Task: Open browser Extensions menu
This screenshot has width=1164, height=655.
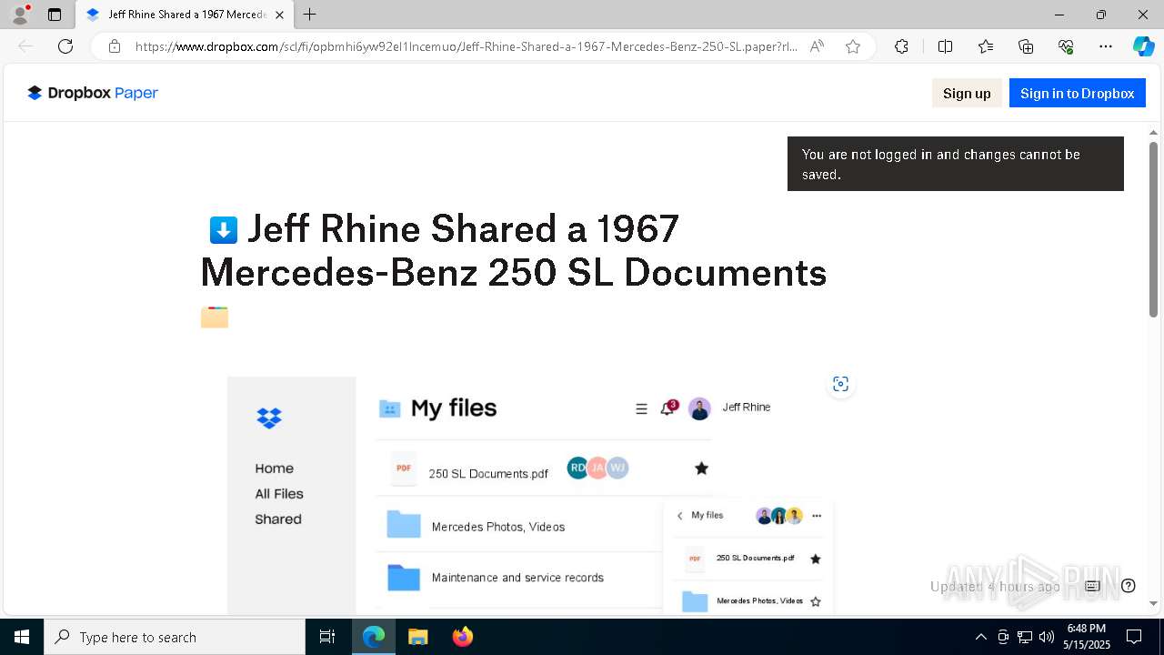Action: pos(901,46)
